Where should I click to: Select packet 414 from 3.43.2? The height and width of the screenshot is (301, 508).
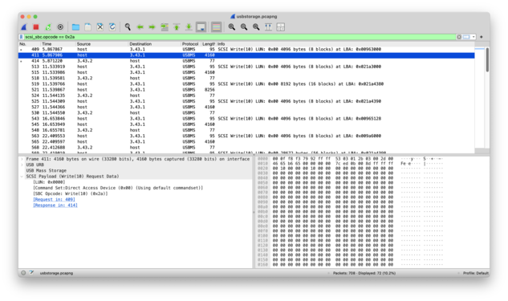coord(246,61)
